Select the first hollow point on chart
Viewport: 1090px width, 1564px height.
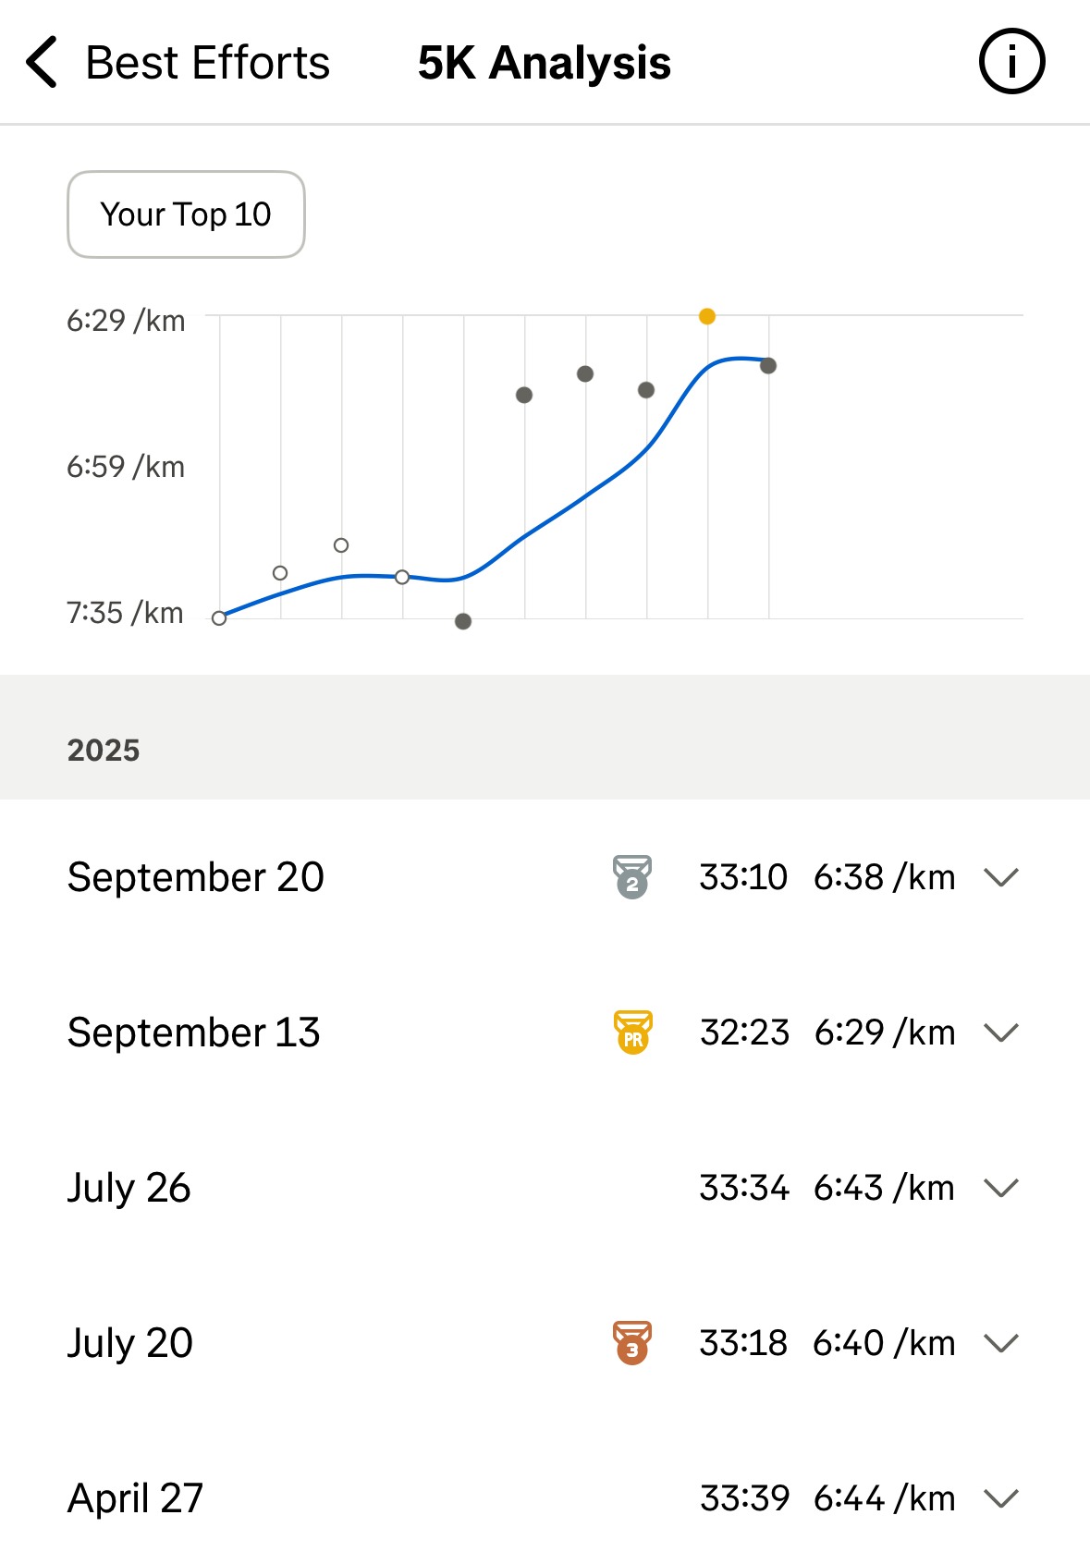pos(219,618)
